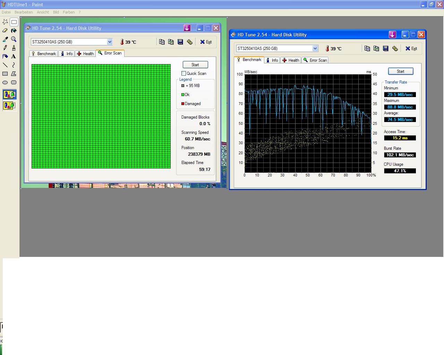The width and height of the screenshot is (444, 355).
Task: Click save floppy icon in left HD Tune toolbar
Action: (180, 42)
